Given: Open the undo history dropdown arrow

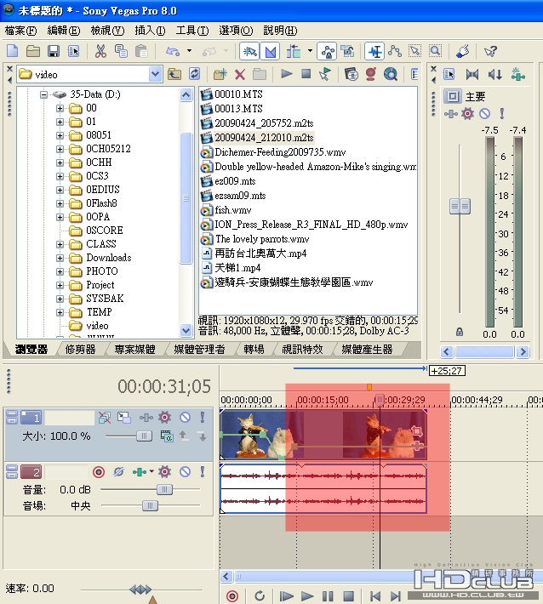Looking at the screenshot, I should pyautogui.click(x=189, y=51).
